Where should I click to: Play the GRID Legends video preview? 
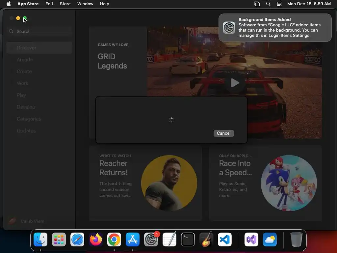(x=235, y=83)
